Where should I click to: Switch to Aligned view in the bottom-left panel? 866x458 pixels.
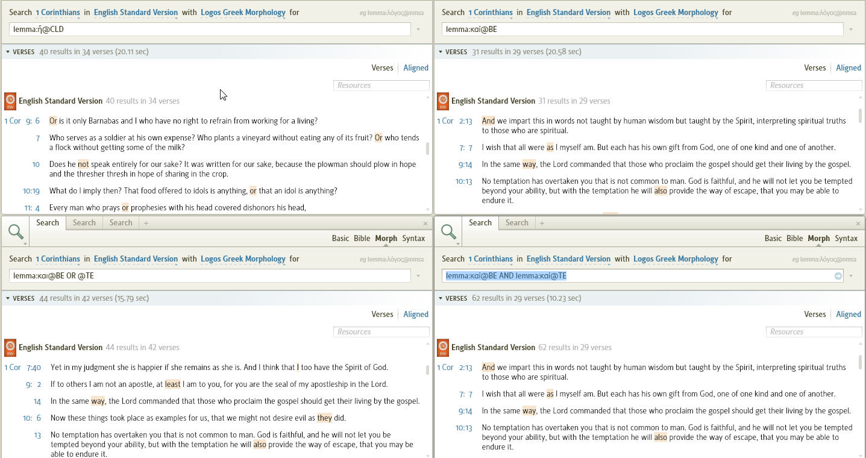(416, 315)
